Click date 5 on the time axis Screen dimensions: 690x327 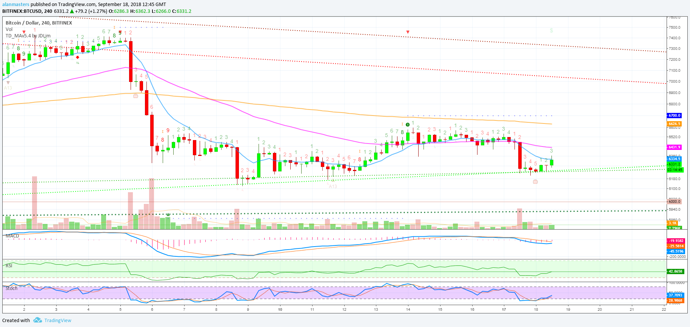click(x=121, y=309)
